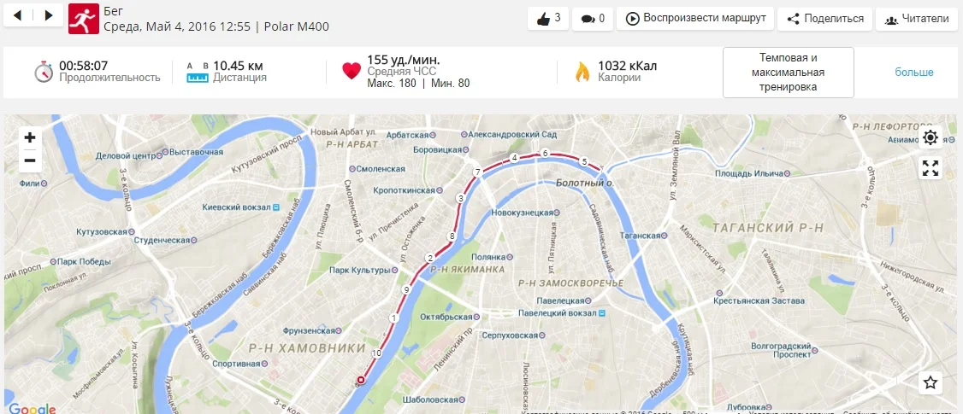Like this training with the thumbs-up button
The image size is (963, 414).
548,19
